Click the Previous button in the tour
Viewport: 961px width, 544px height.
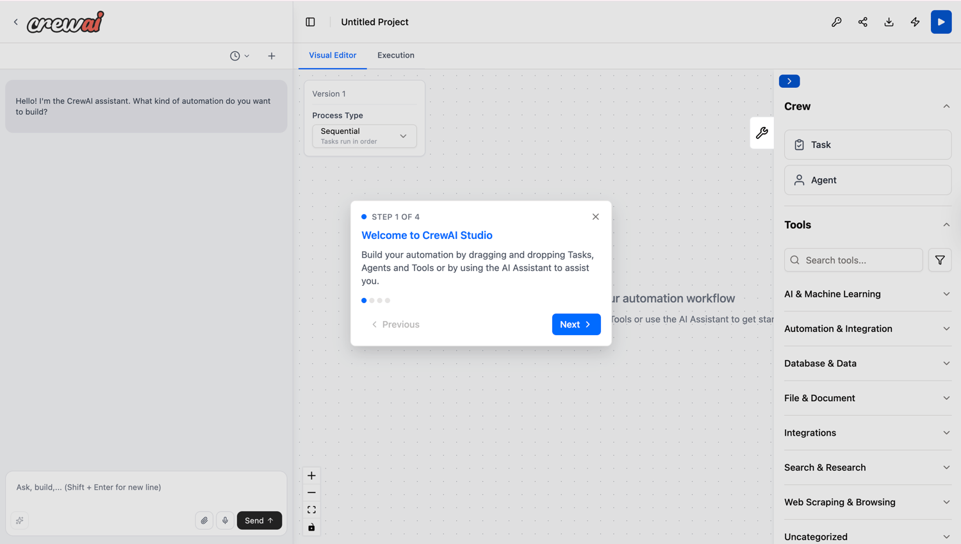point(395,324)
